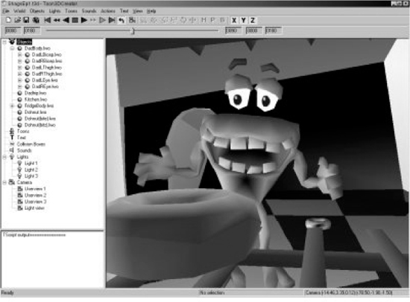Click the Camera coordinates in status bar

[x=349, y=293]
